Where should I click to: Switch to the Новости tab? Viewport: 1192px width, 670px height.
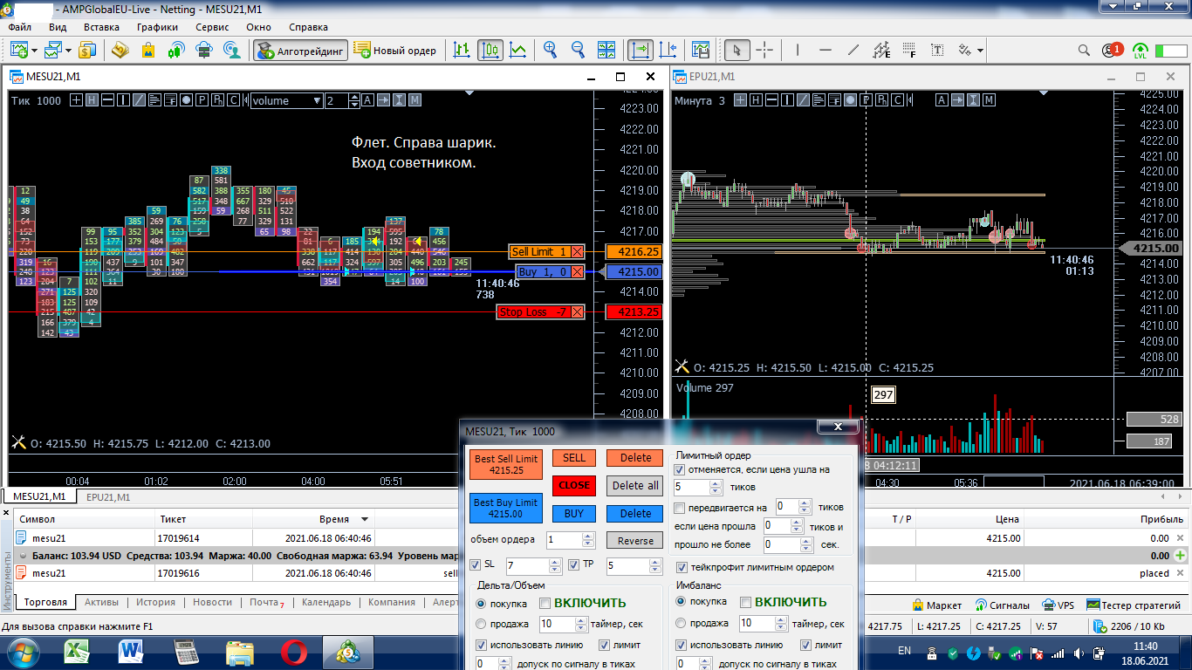pos(212,602)
